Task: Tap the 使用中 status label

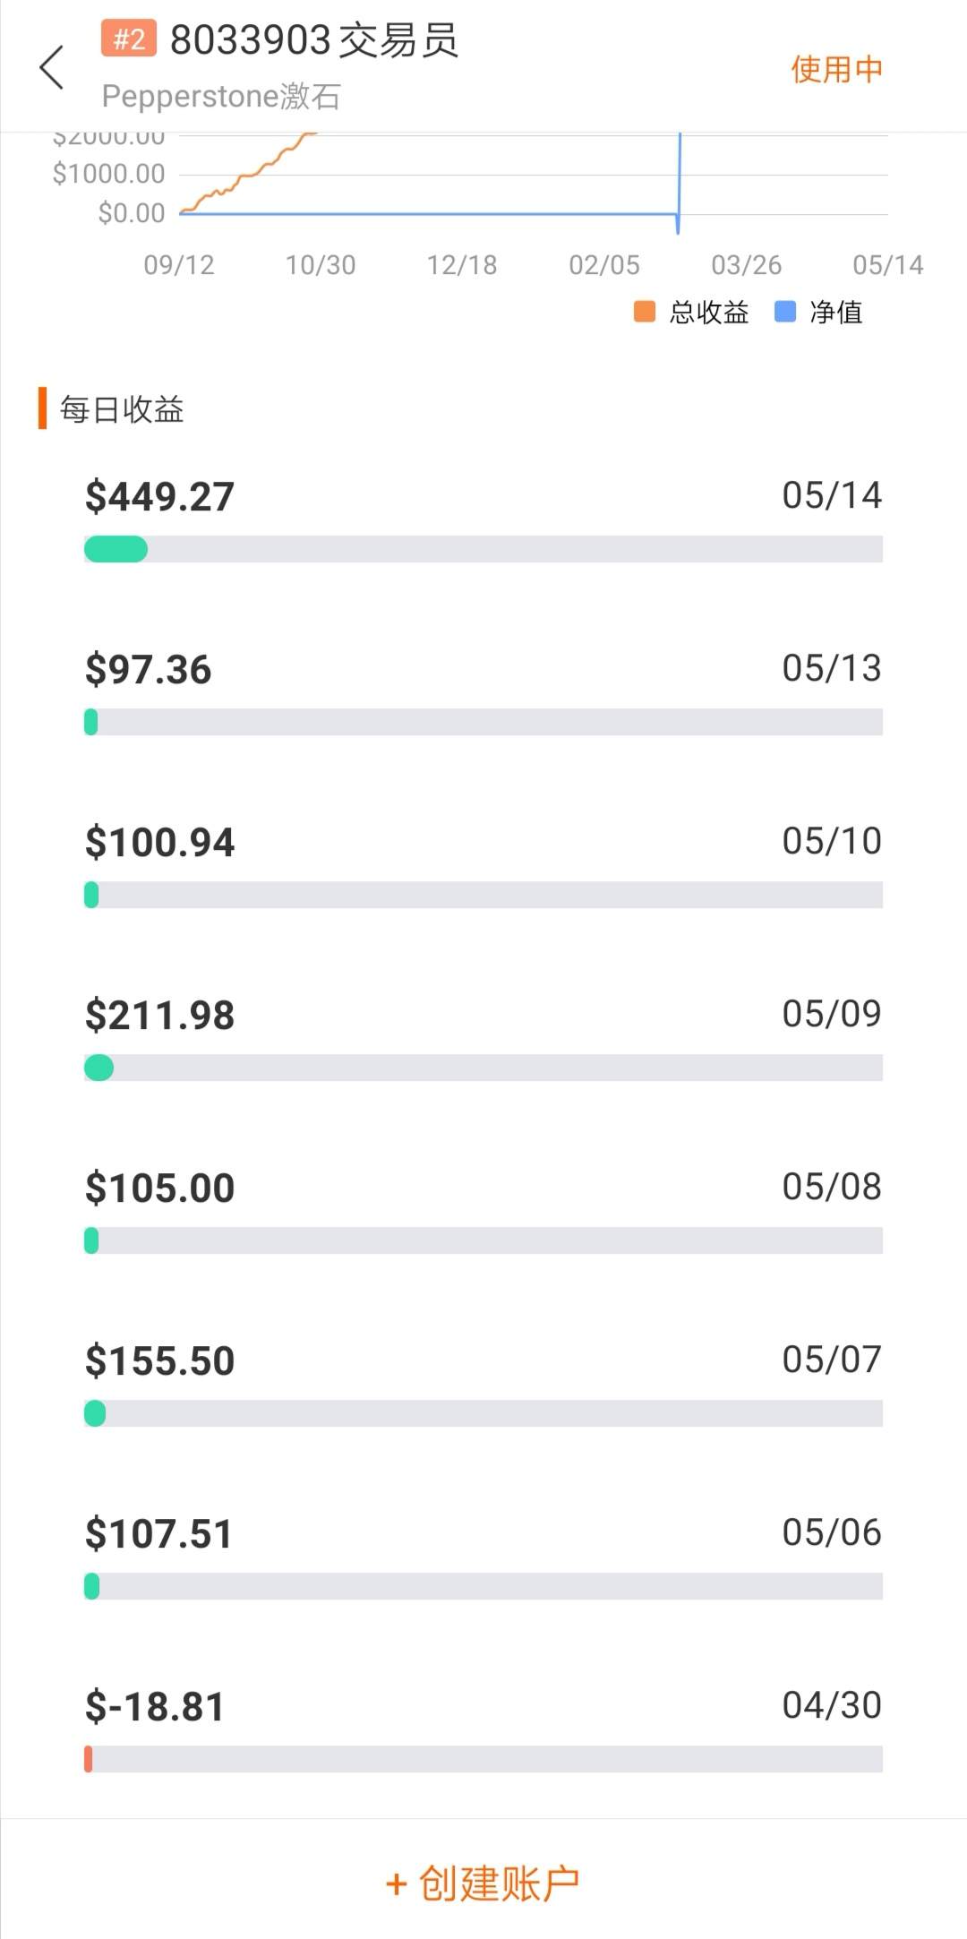Action: point(836,69)
